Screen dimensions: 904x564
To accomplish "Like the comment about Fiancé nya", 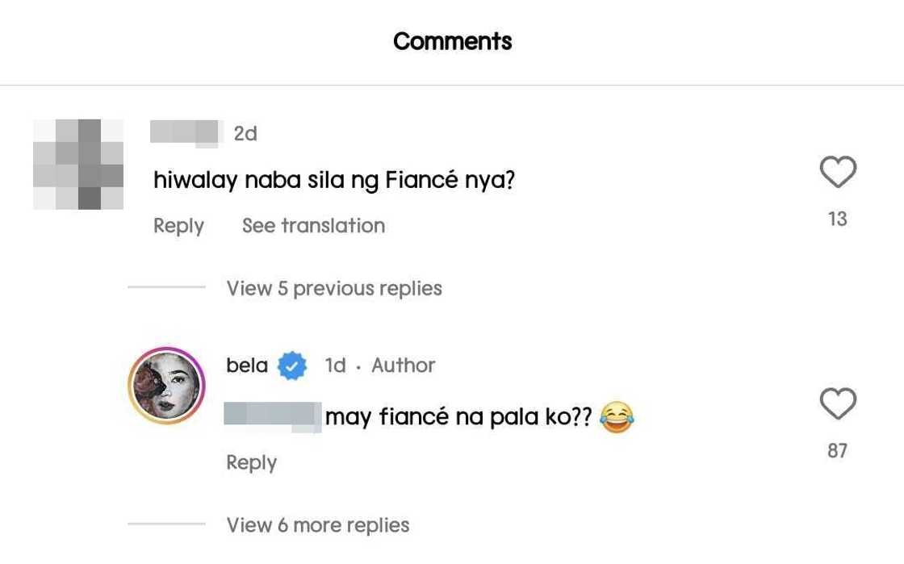I will (x=838, y=172).
